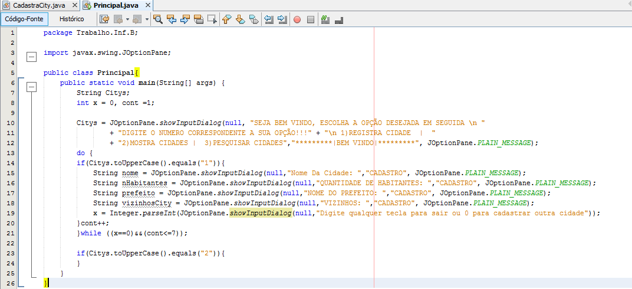Image resolution: width=632 pixels, height=289 pixels.
Task: Click the underlined variable 'vizinhosCity'
Action: 146,203
